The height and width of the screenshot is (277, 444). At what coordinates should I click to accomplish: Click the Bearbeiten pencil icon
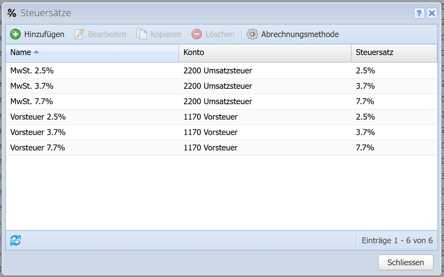pos(79,34)
